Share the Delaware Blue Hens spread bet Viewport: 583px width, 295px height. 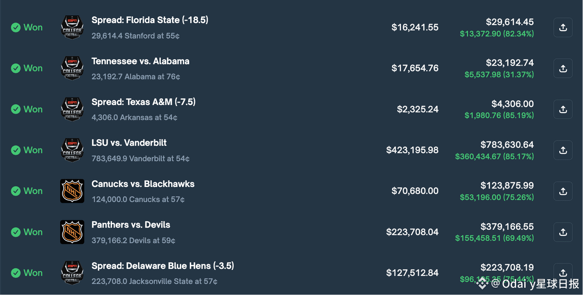coord(563,272)
